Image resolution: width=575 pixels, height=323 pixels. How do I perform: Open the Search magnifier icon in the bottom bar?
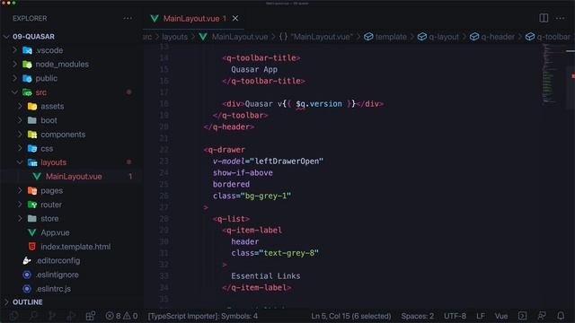pos(33,316)
